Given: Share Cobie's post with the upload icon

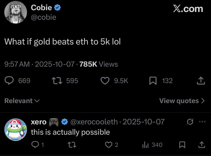Looking at the screenshot, I should point(201,81).
